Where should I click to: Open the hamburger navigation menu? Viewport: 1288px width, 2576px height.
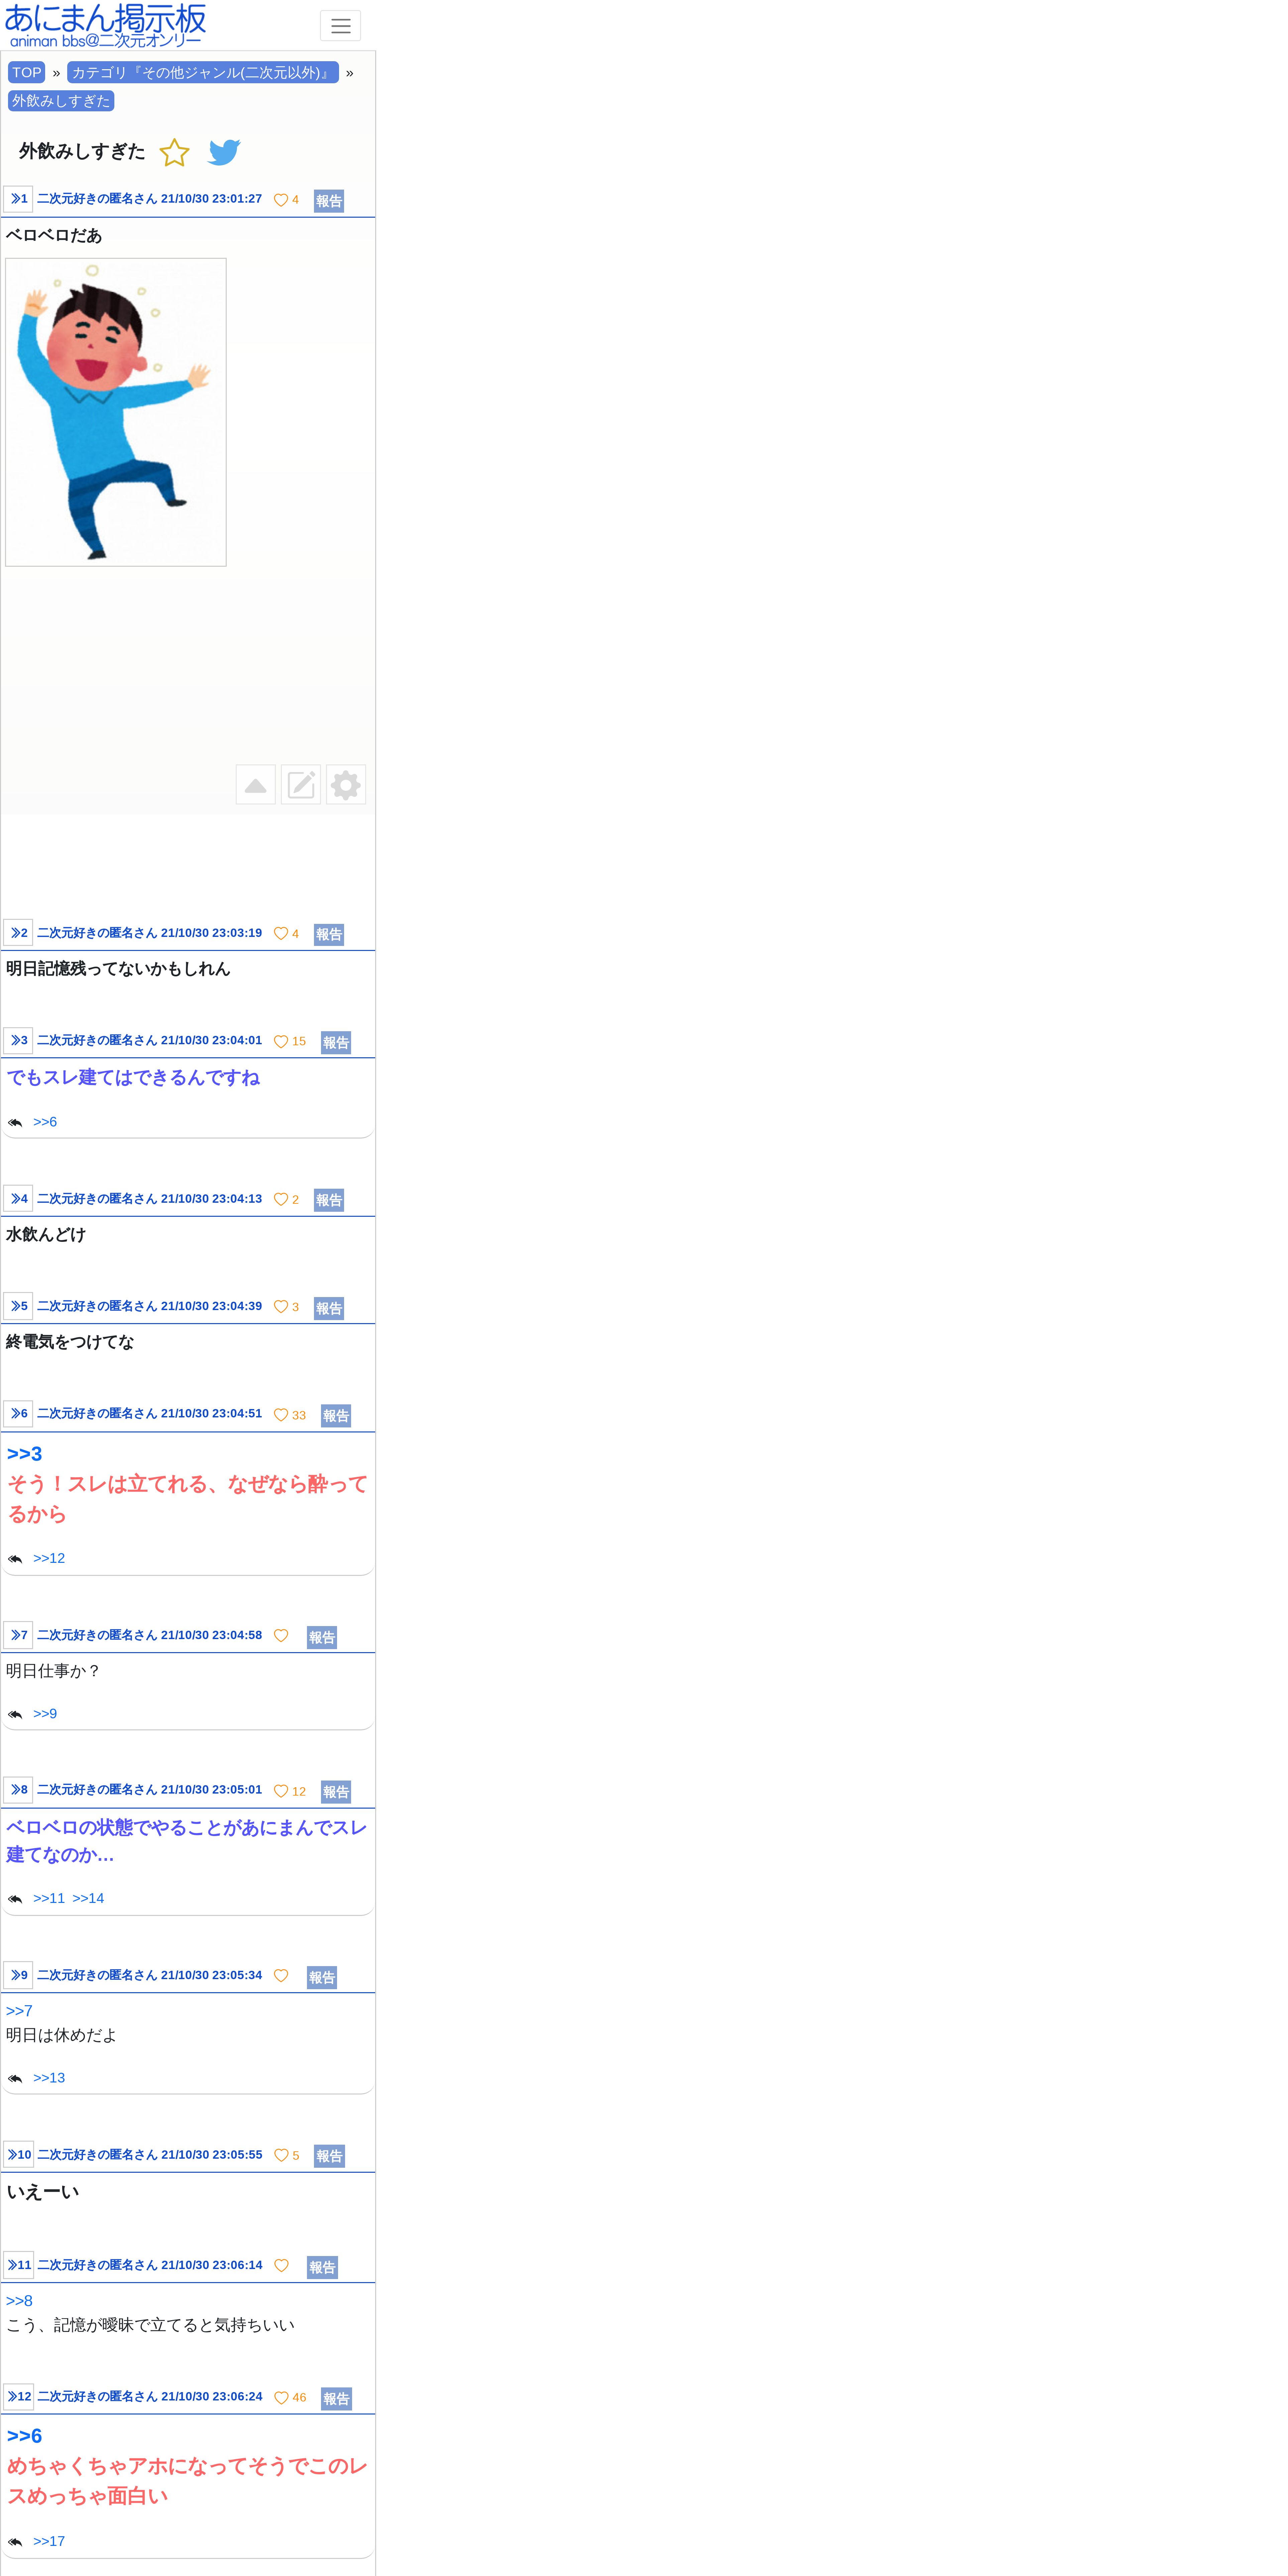point(340,26)
